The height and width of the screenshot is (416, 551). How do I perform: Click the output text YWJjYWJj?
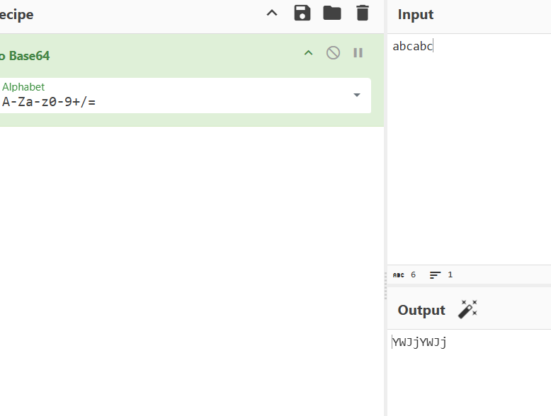click(419, 343)
